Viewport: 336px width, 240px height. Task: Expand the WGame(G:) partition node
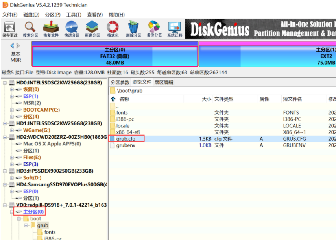click(x=12, y=130)
